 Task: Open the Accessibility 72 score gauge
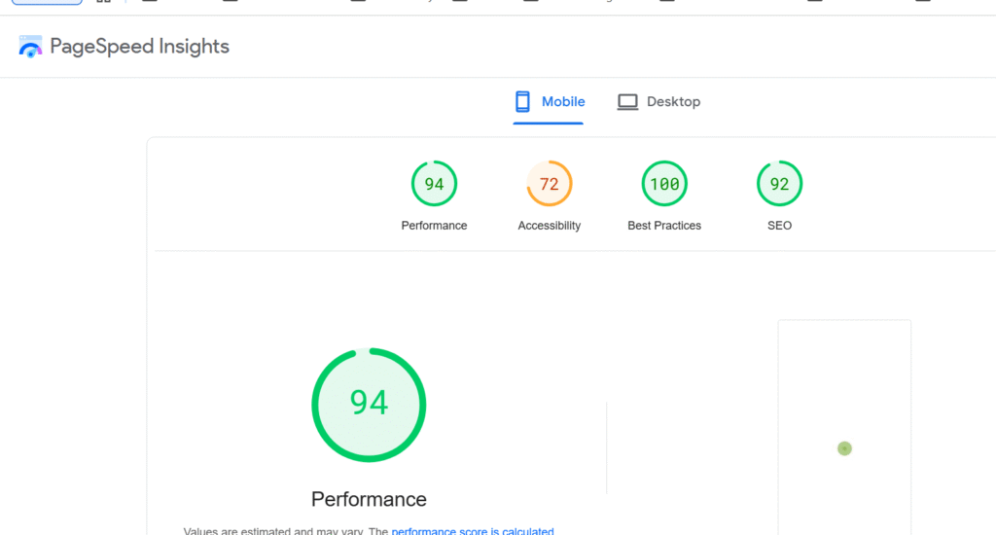(x=550, y=184)
